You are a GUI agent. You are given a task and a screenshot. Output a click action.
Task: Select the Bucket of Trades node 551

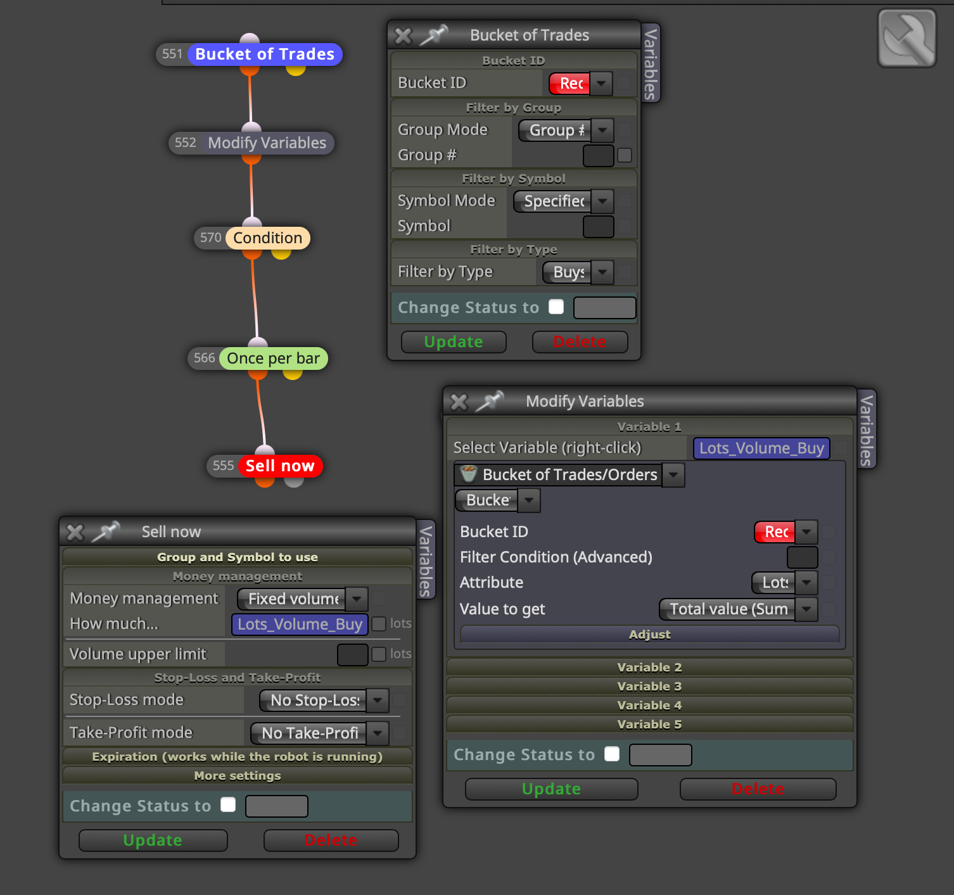250,54
